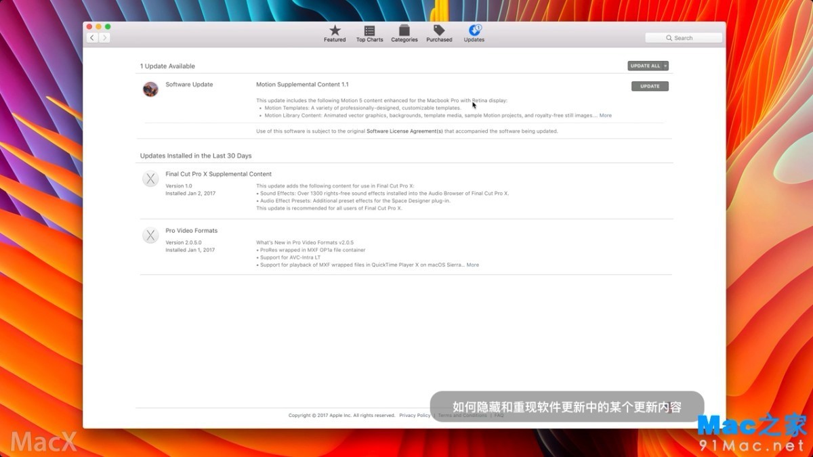The width and height of the screenshot is (813, 457).
Task: Click 'ProRes wrapped in MXF OP1a file container' line
Action: pos(311,250)
